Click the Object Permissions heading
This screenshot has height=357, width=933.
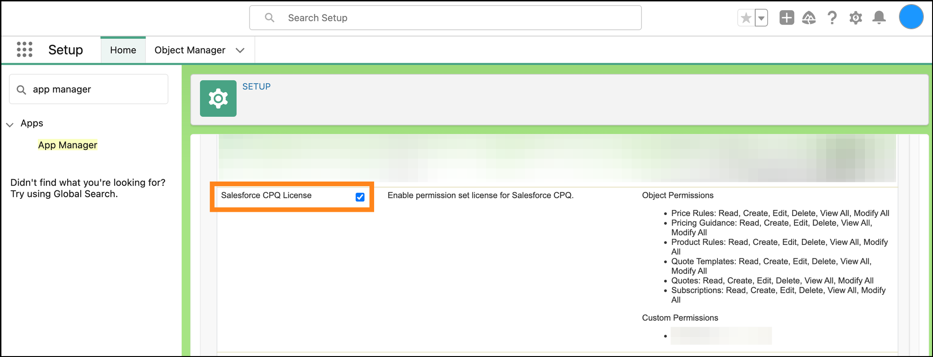[678, 195]
